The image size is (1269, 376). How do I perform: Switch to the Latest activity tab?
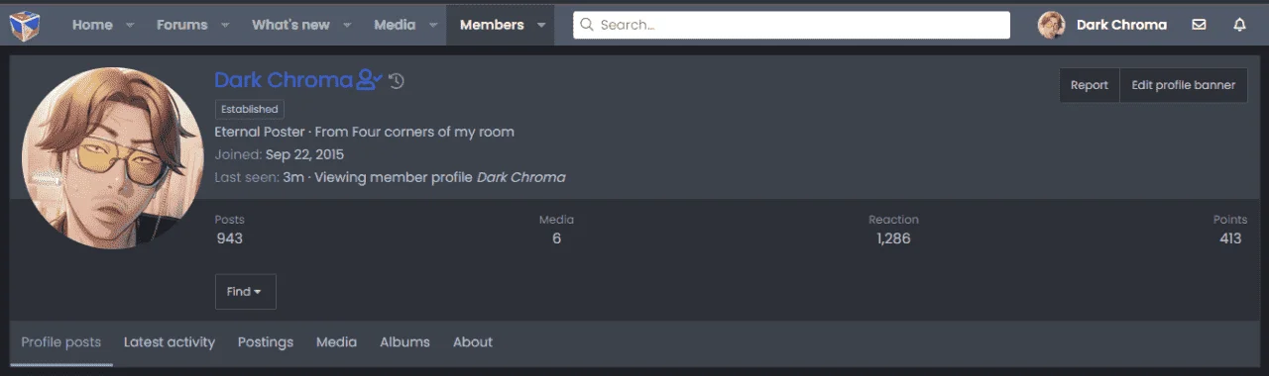[170, 342]
